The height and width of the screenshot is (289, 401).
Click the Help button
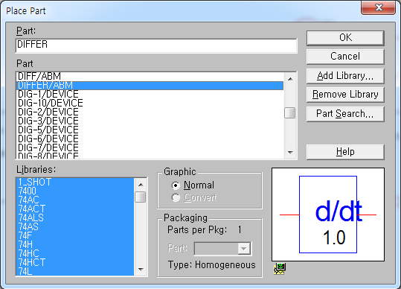(x=345, y=152)
